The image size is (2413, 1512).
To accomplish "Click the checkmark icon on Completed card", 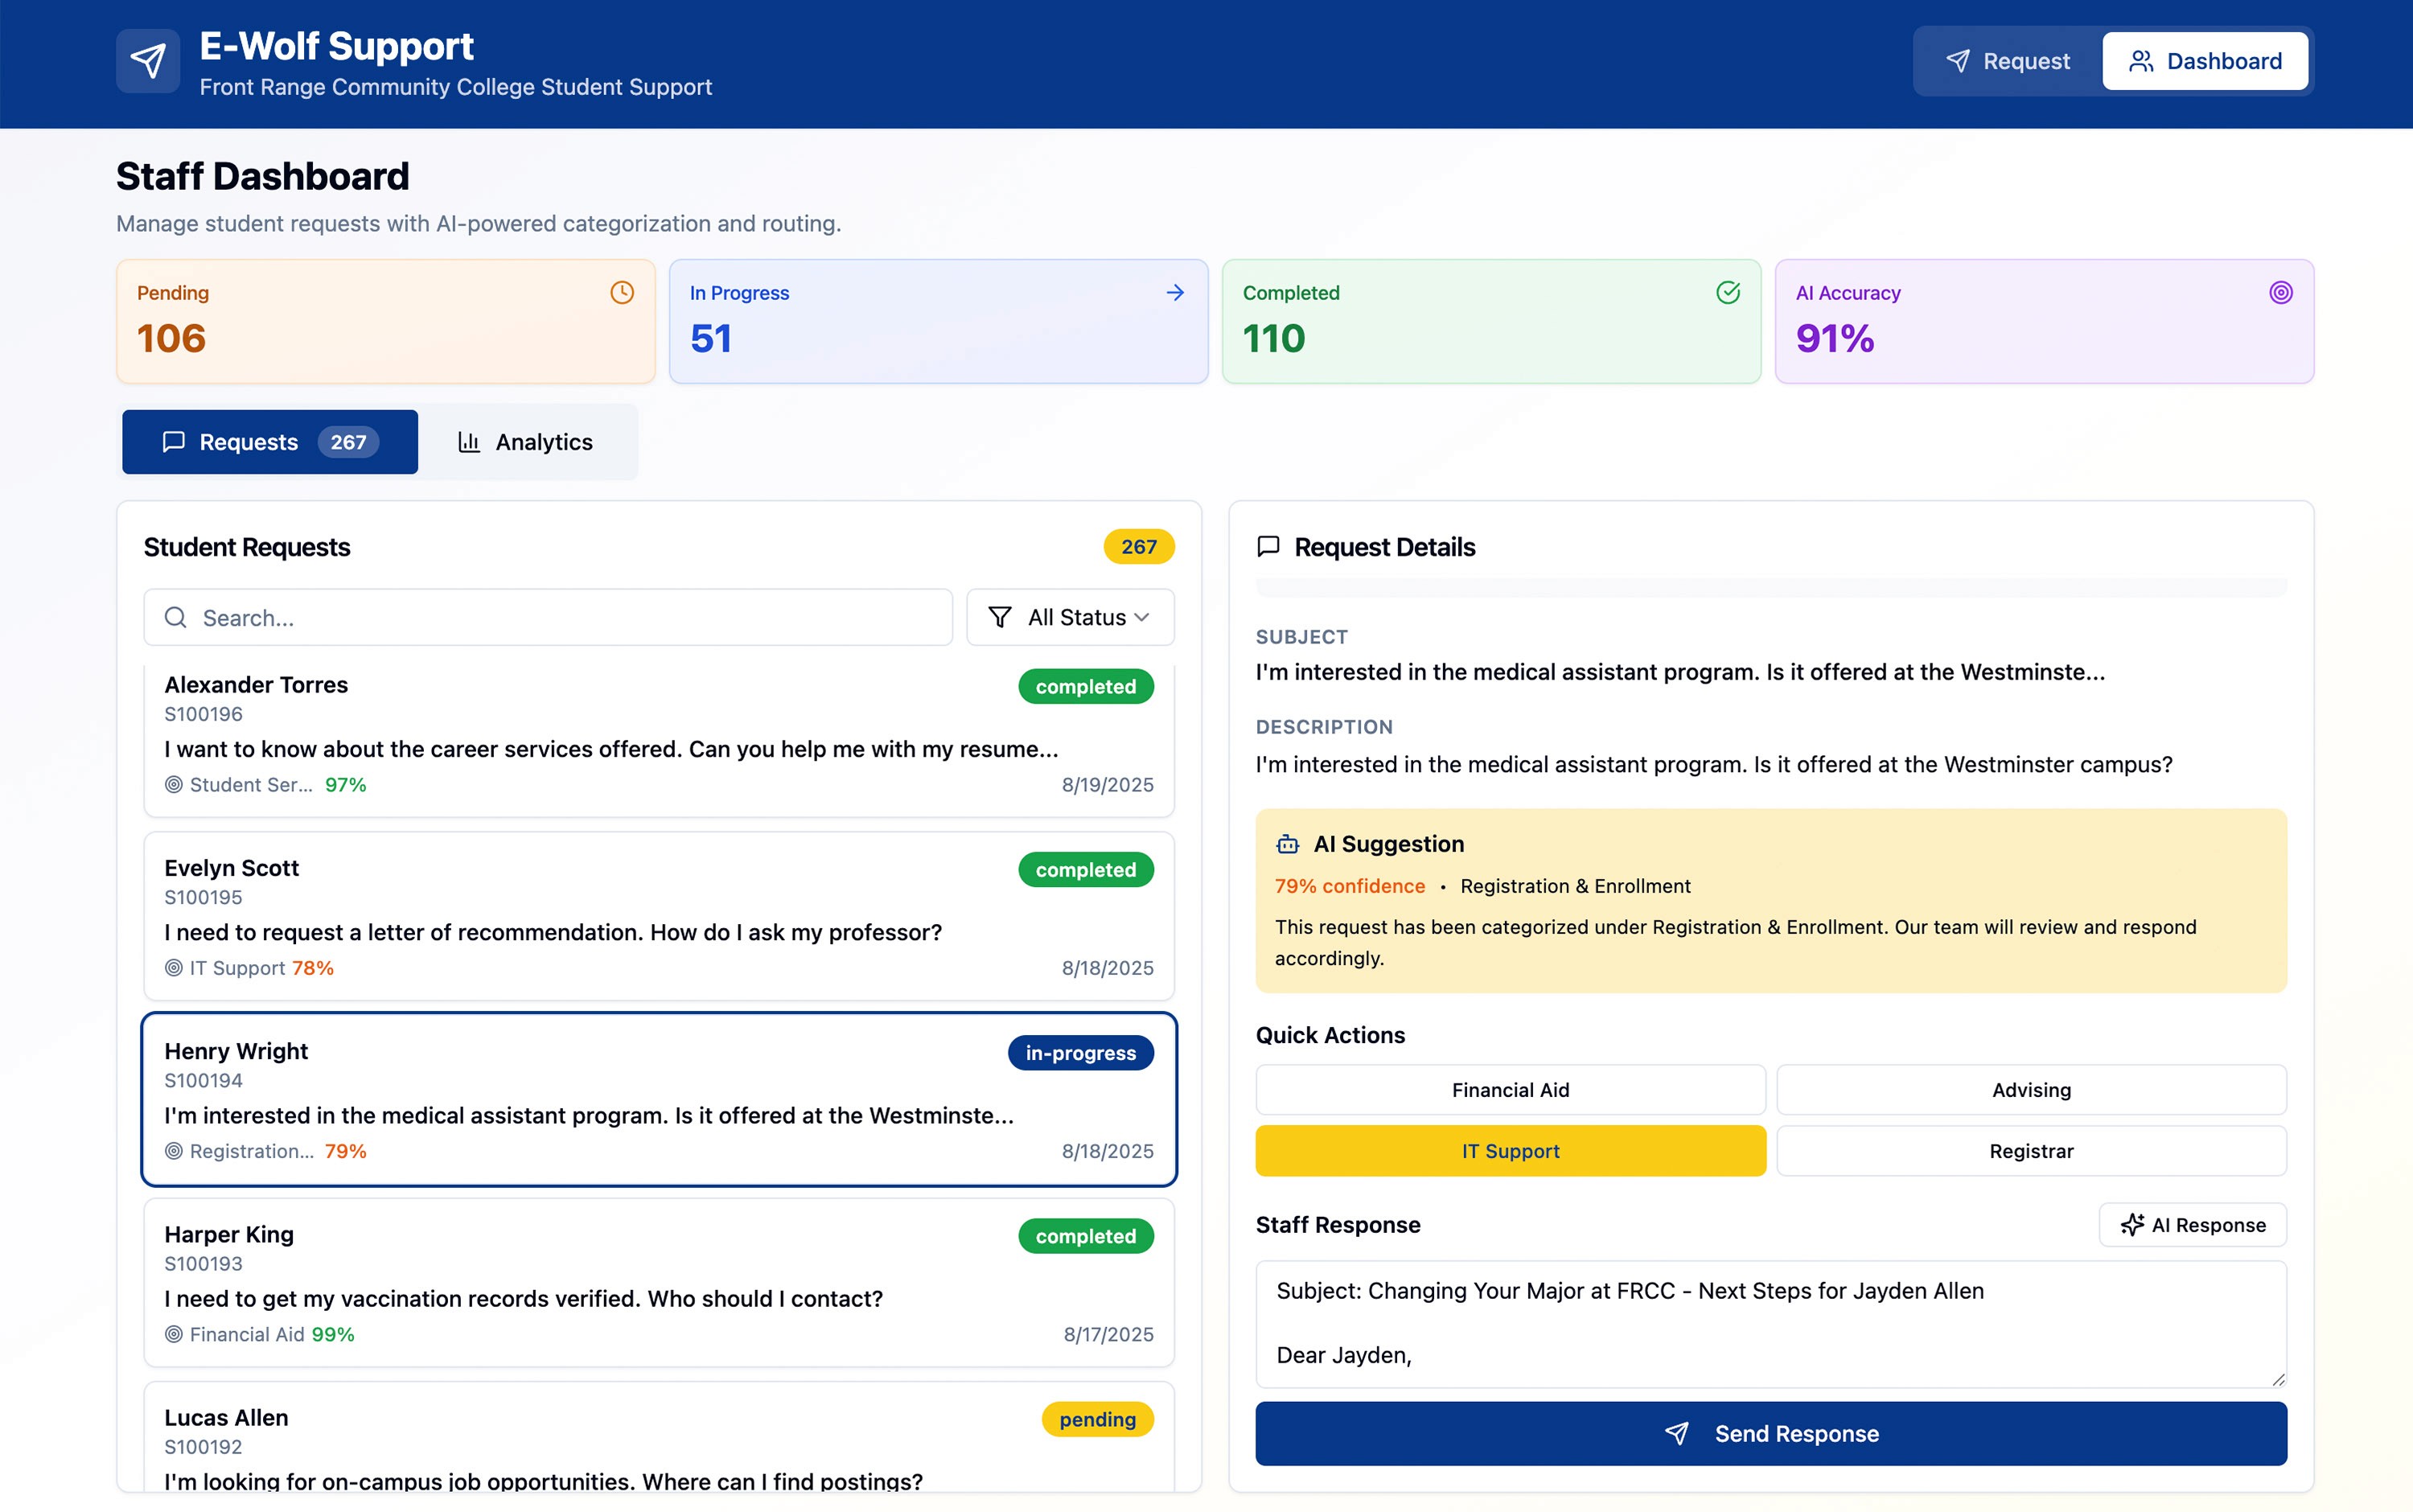I will pos(1728,292).
